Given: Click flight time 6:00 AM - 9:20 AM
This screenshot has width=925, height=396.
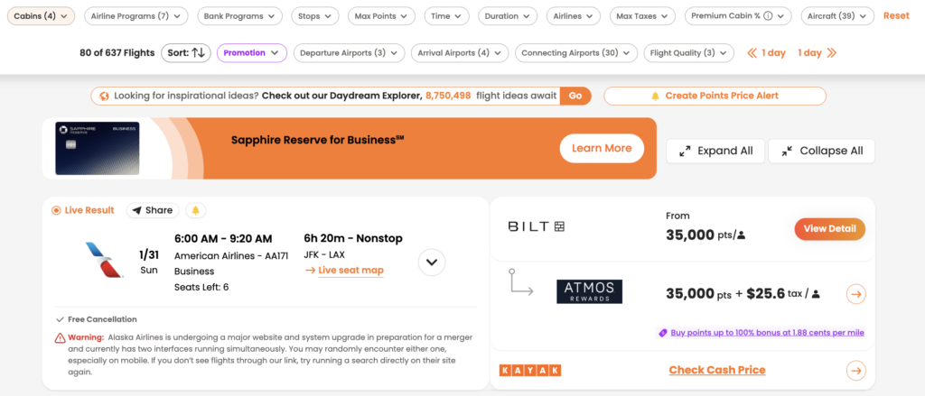Looking at the screenshot, I should (x=223, y=239).
